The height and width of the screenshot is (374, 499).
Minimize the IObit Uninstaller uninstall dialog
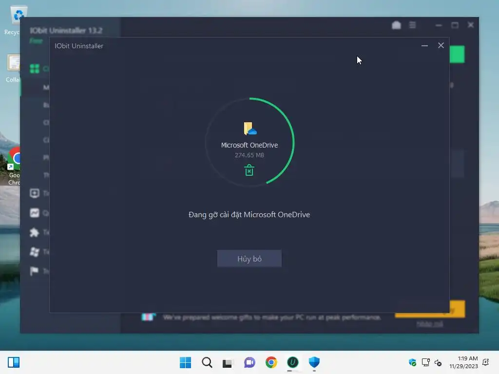[x=424, y=46]
